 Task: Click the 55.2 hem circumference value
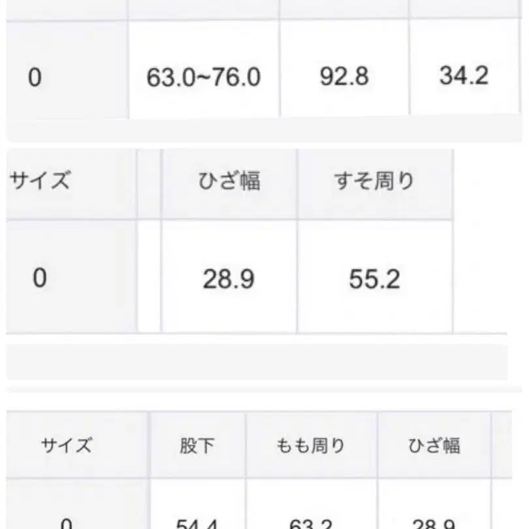pyautogui.click(x=374, y=280)
